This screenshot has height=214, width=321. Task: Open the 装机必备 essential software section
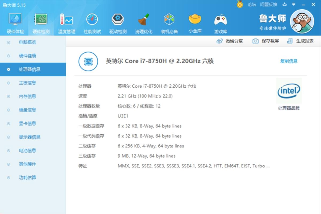click(x=169, y=22)
